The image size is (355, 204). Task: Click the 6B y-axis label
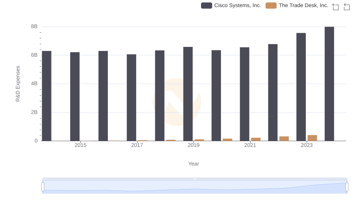34,55
